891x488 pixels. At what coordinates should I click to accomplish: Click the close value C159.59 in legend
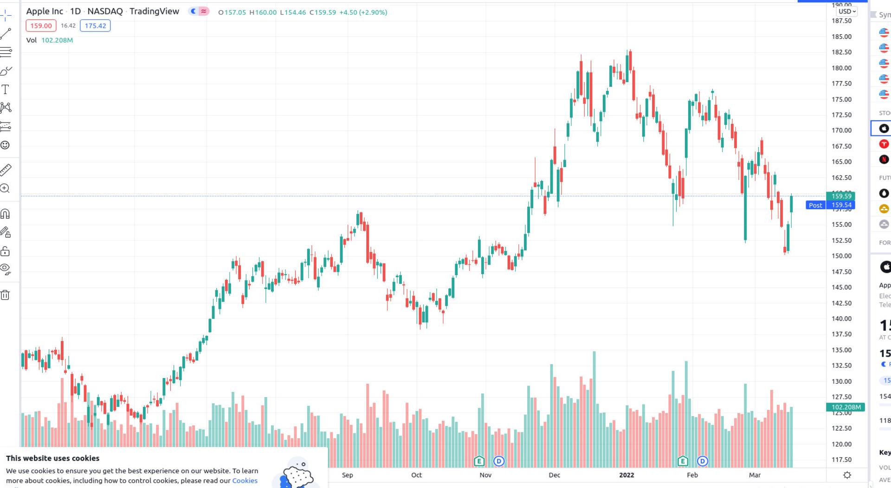323,13
